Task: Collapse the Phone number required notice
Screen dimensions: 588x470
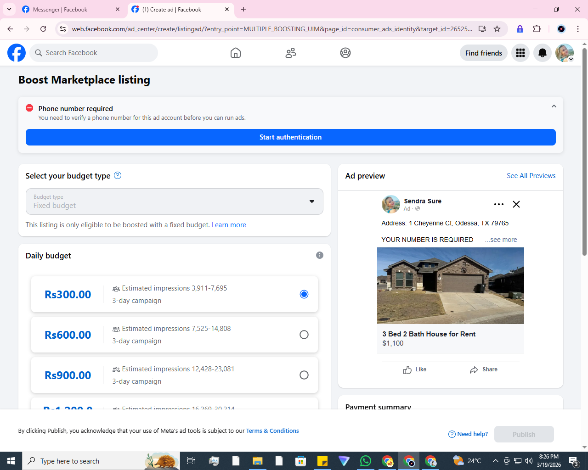Action: 554,106
